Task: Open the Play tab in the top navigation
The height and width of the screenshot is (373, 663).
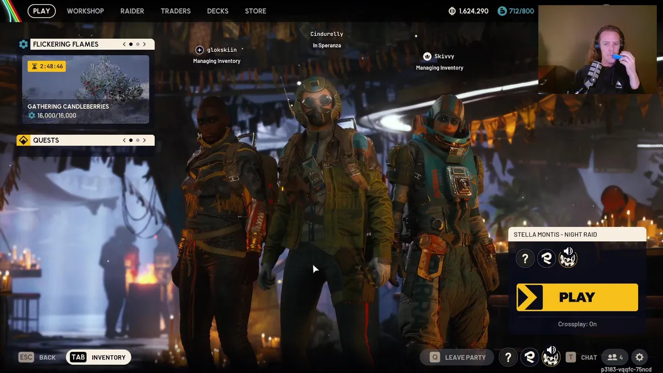Action: coord(41,11)
